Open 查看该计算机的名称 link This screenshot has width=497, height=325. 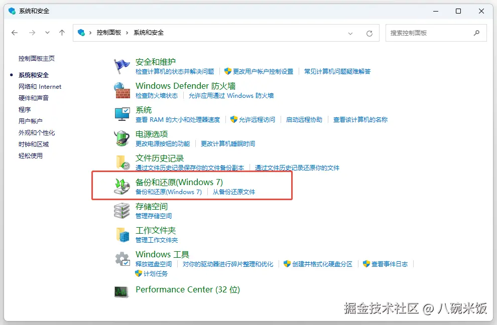[x=360, y=120]
